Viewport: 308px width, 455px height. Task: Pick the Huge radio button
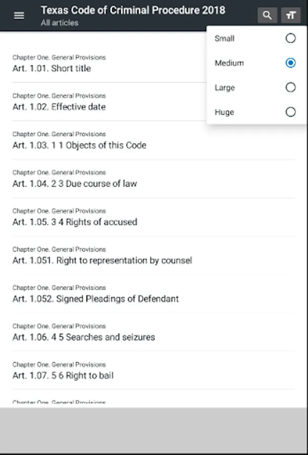(x=290, y=112)
